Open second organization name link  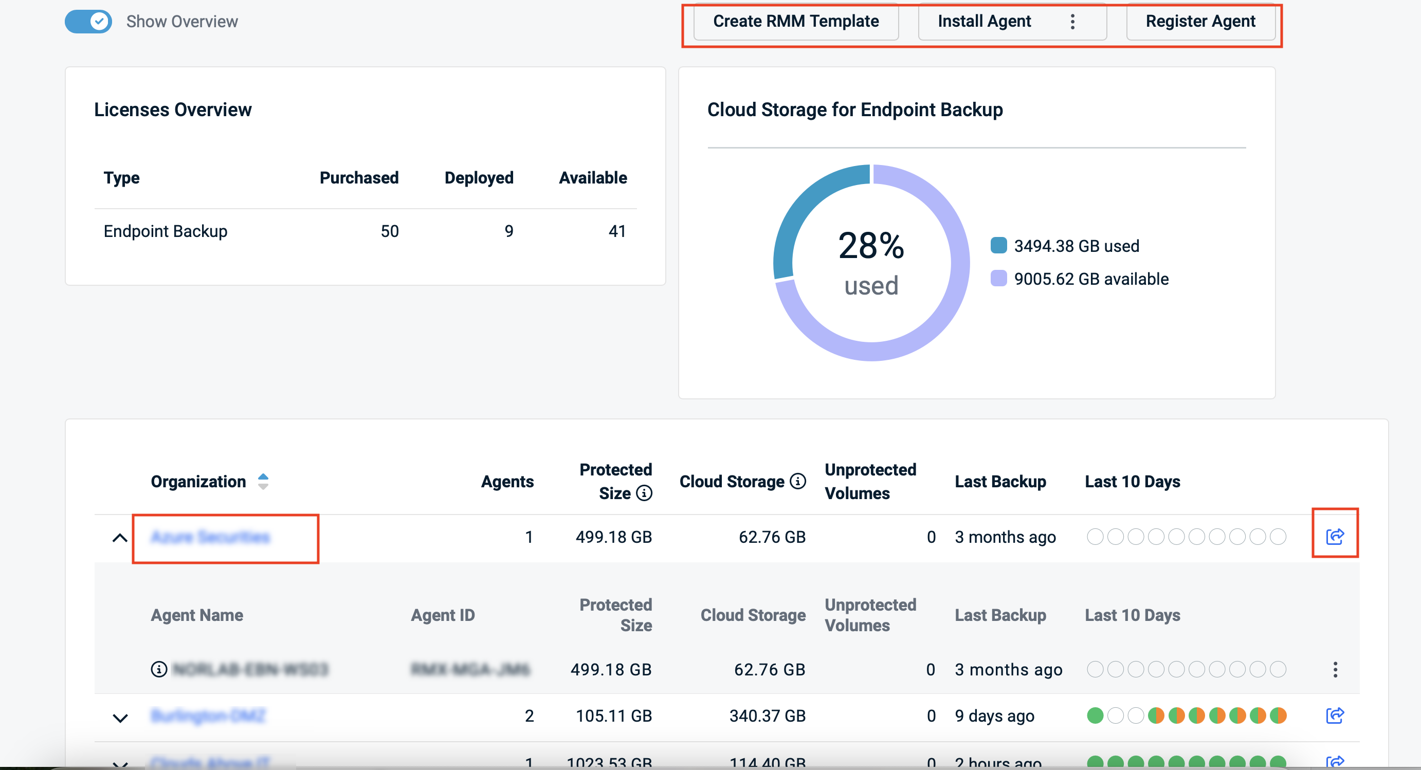coord(208,716)
